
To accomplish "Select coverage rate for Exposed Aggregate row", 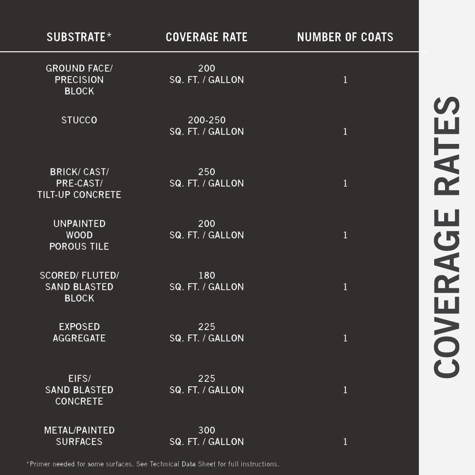I will coord(207,332).
